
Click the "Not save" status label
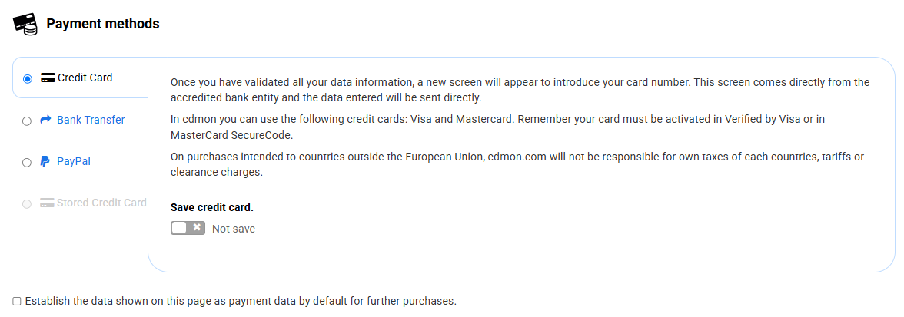point(234,229)
